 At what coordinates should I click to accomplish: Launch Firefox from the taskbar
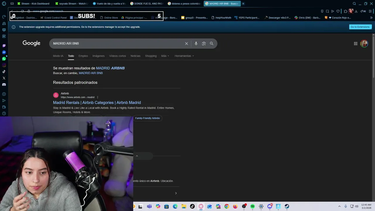(x=235, y=206)
